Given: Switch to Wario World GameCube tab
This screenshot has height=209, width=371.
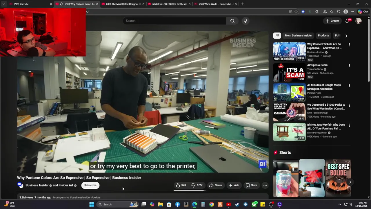Looking at the screenshot, I should coord(215,4).
